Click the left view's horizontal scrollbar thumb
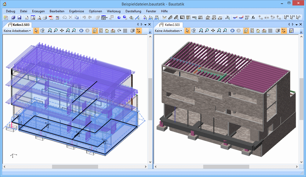Image resolution: width=306 pixels, height=177 pixels. (75, 167)
